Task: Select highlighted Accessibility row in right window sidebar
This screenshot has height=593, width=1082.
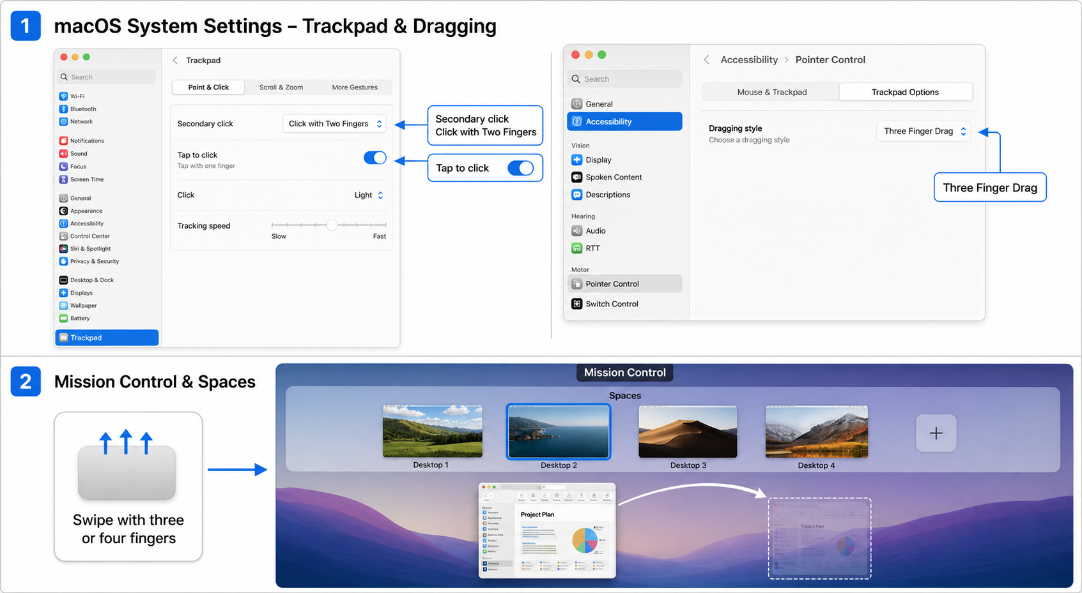Action: pyautogui.click(x=624, y=121)
